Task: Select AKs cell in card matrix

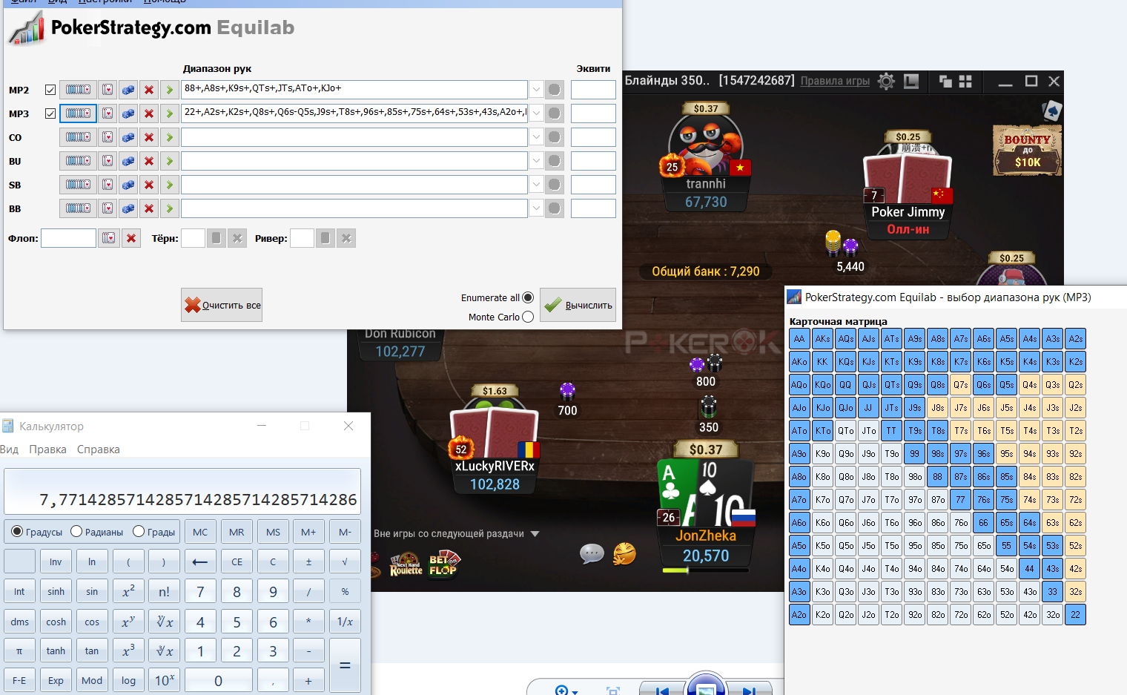Action: [822, 339]
